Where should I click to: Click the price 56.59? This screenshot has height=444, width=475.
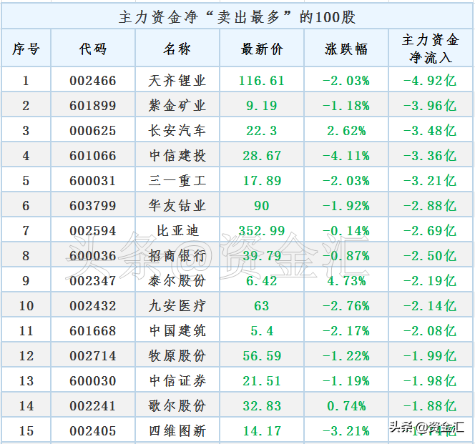262,356
